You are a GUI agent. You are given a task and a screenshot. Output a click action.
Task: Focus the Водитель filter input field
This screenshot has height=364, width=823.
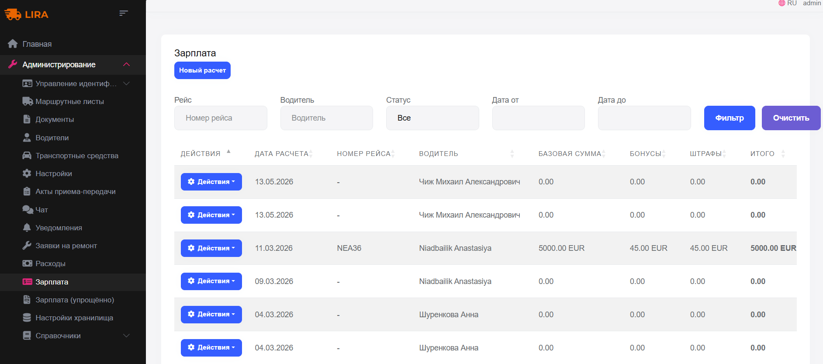click(327, 118)
